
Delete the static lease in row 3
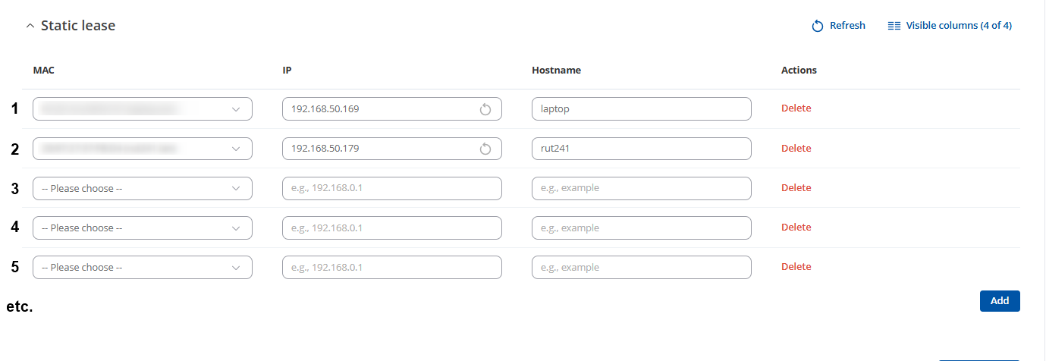coord(796,188)
